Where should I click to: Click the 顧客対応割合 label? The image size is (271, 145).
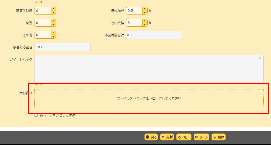[x=23, y=47]
